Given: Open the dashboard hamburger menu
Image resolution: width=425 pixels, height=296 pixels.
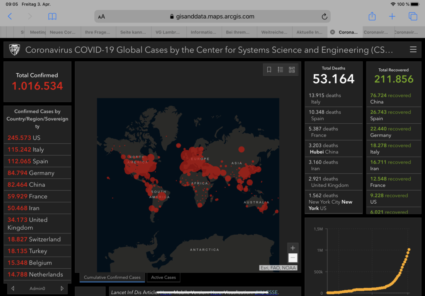Looking at the screenshot, I should point(413,50).
